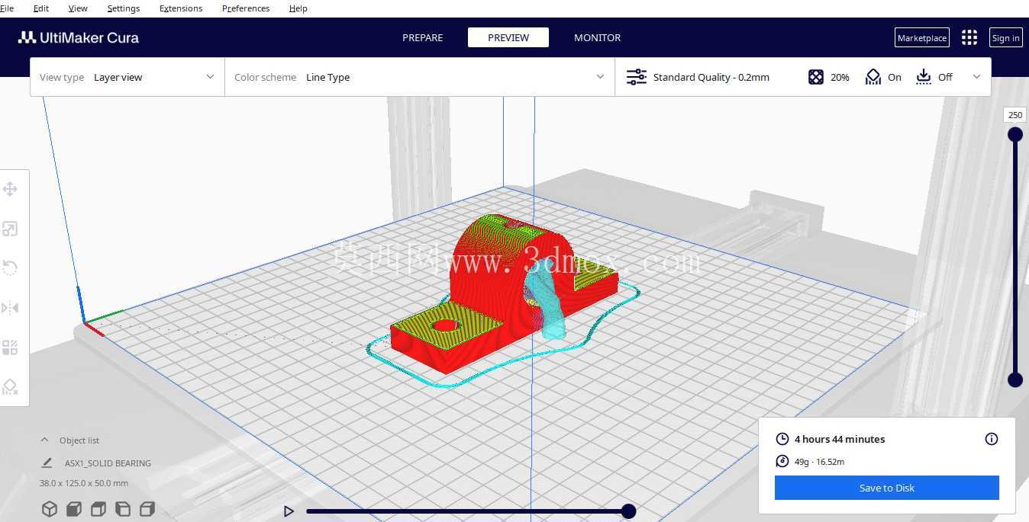Select the Mirror tool in left toolbar

pos(10,308)
